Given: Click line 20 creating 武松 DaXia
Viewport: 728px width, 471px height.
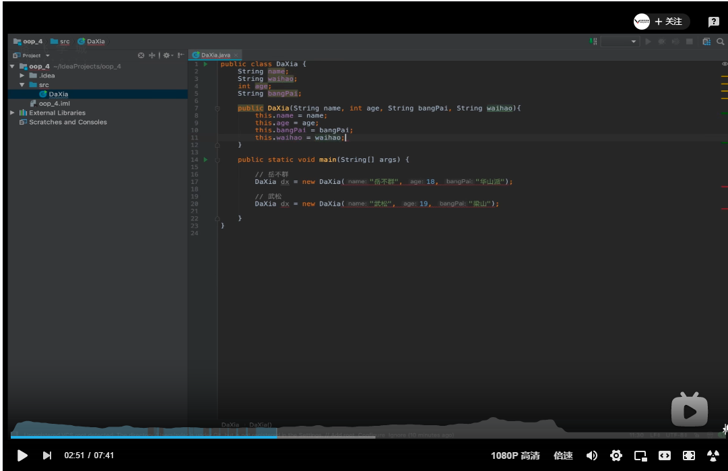Looking at the screenshot, I should tap(376, 204).
